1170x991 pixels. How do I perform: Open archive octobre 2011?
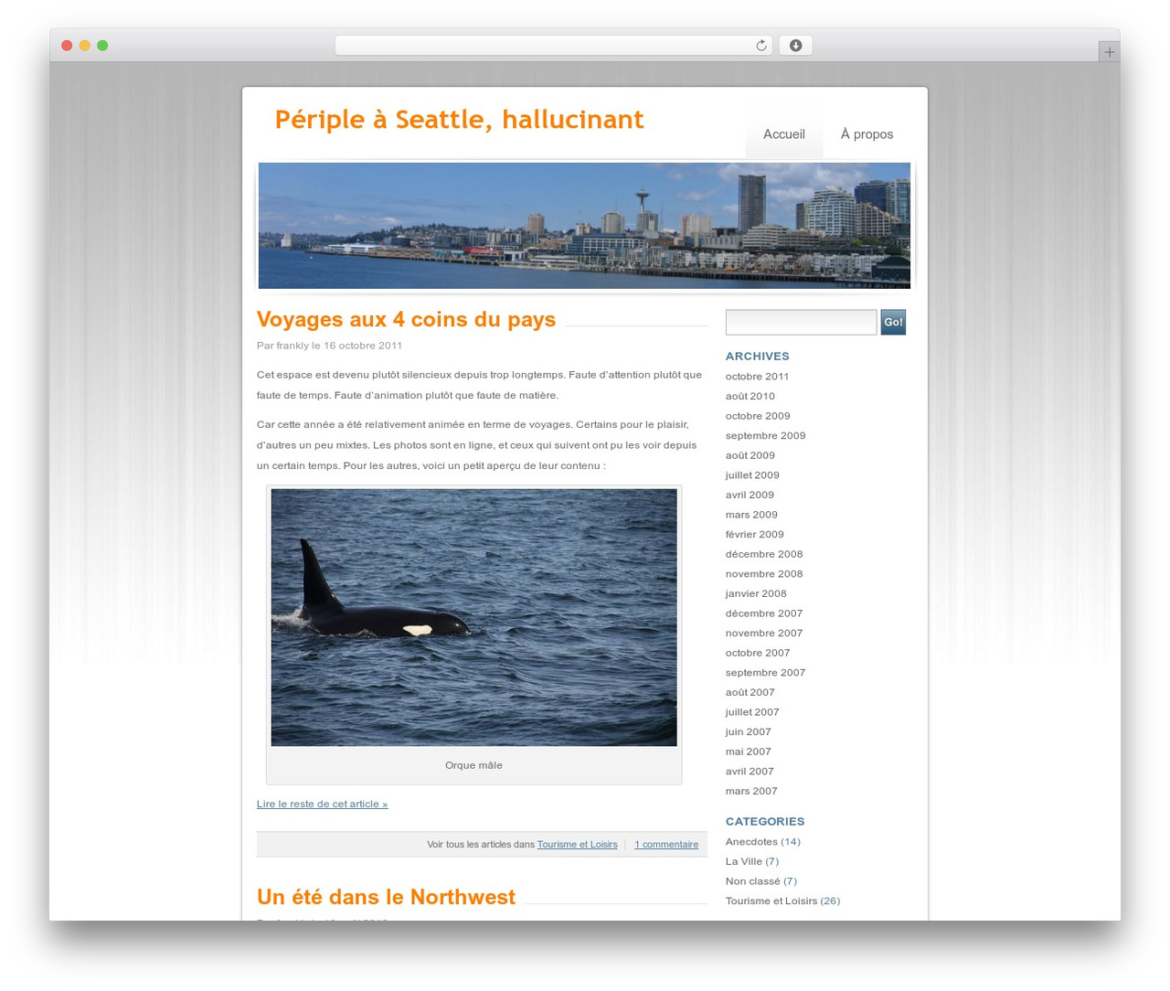[757, 377]
